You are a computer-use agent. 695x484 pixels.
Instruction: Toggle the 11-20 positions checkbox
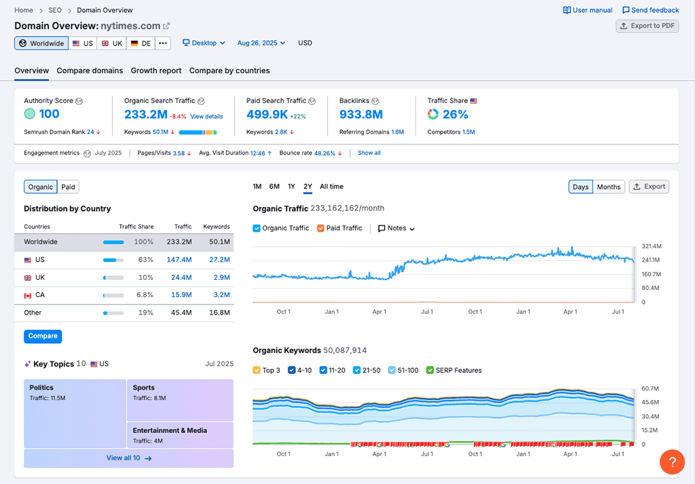[323, 370]
